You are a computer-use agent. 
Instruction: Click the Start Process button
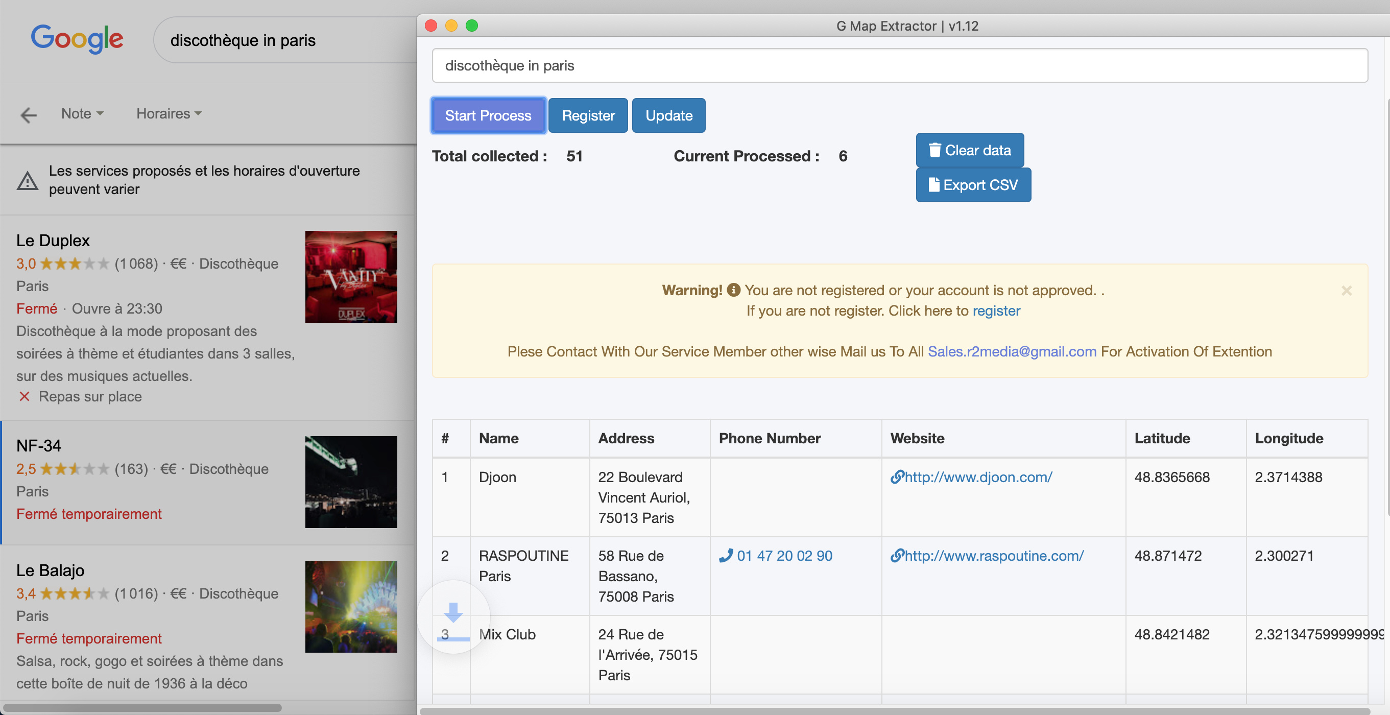(x=488, y=115)
